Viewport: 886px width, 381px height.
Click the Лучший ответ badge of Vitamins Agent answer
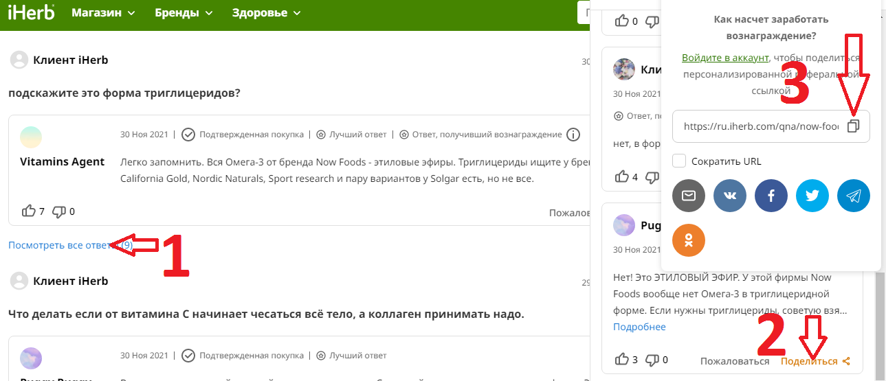point(351,135)
